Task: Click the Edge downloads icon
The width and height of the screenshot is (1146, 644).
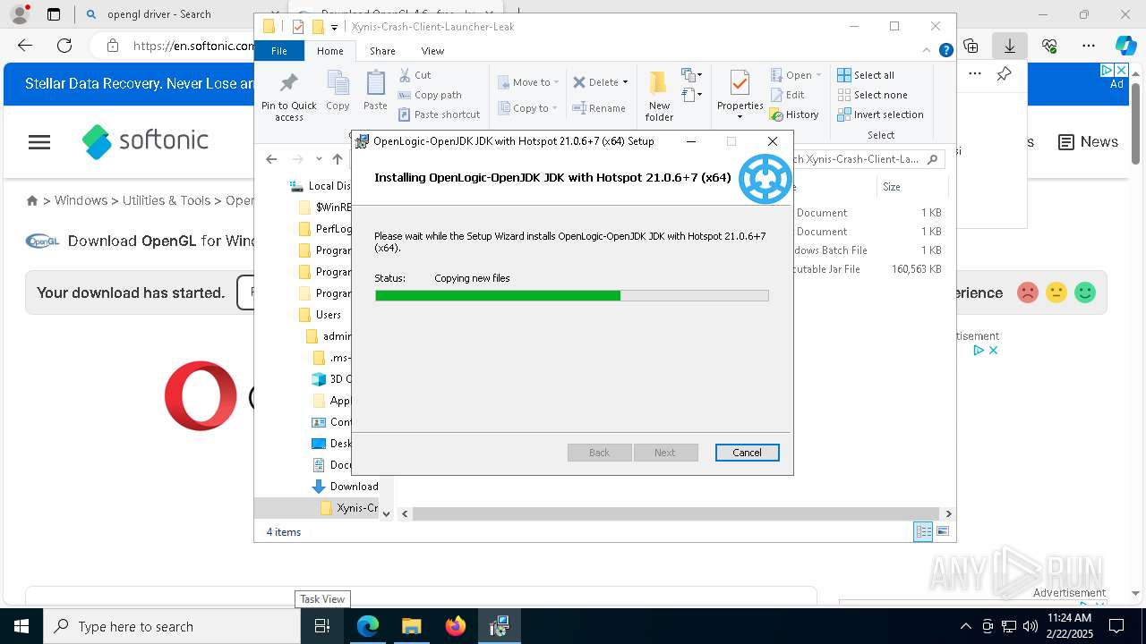Action: 1009,46
